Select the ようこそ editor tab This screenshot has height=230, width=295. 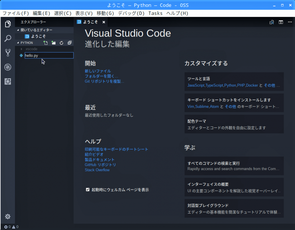click(90, 22)
